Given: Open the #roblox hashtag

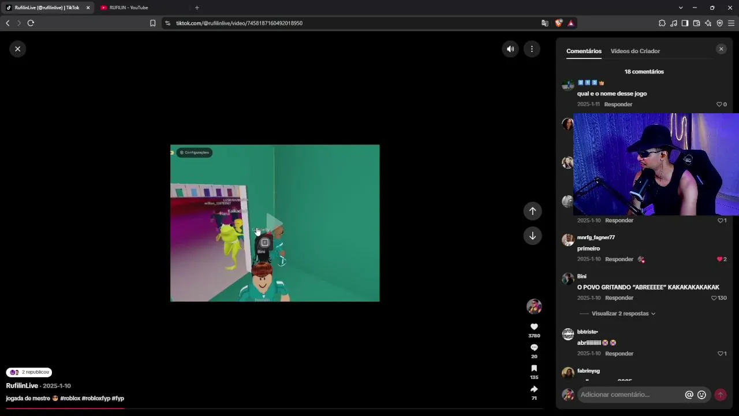Looking at the screenshot, I should 70,398.
